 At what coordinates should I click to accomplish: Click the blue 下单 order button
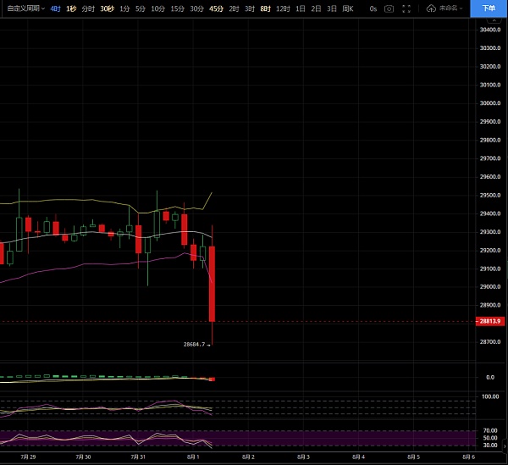point(489,8)
